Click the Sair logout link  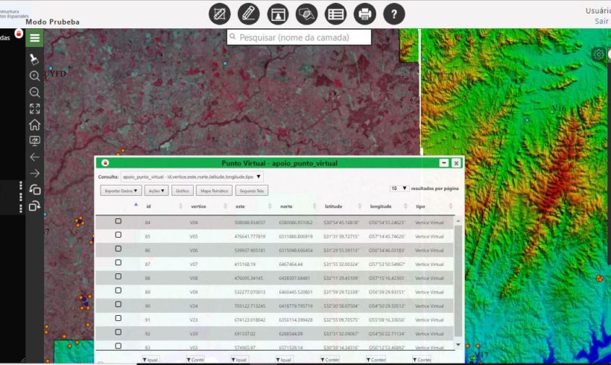click(601, 21)
